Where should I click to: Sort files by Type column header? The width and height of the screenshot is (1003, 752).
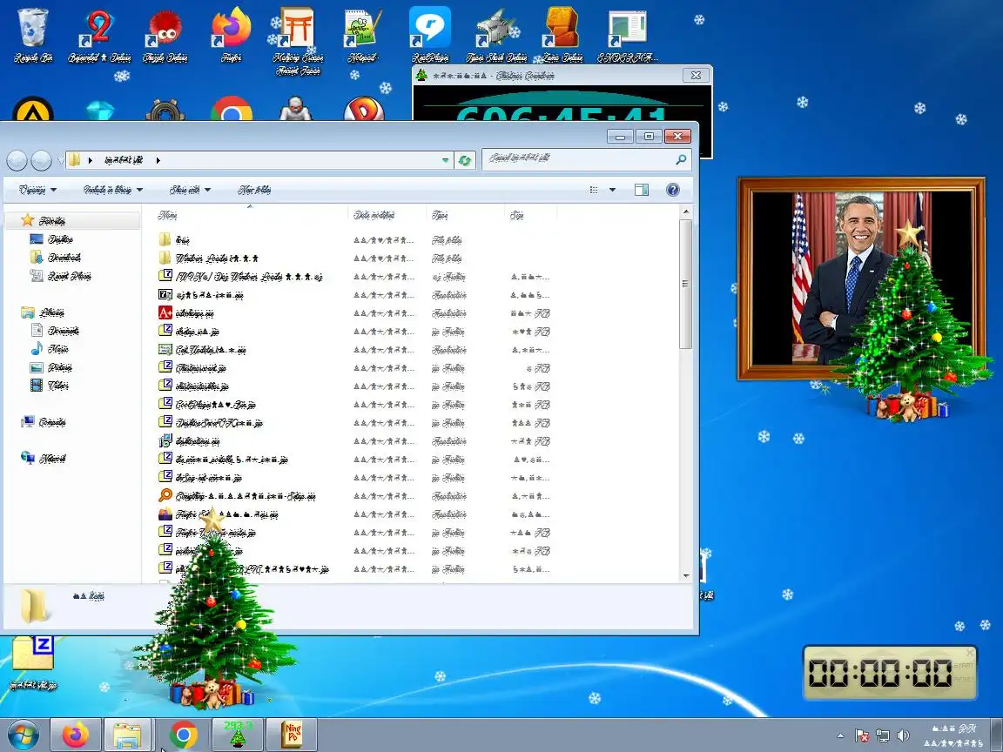[465, 216]
